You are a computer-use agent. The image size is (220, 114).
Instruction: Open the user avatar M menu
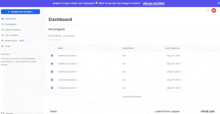click(214, 10)
